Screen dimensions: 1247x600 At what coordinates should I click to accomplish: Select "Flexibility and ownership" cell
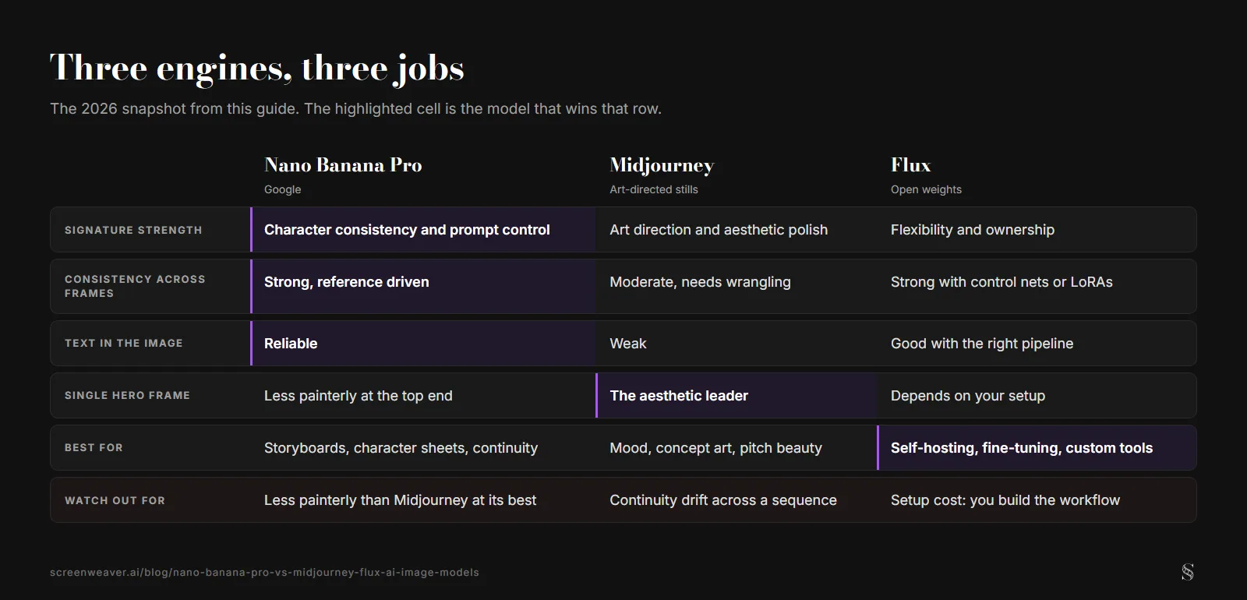[1037, 230]
